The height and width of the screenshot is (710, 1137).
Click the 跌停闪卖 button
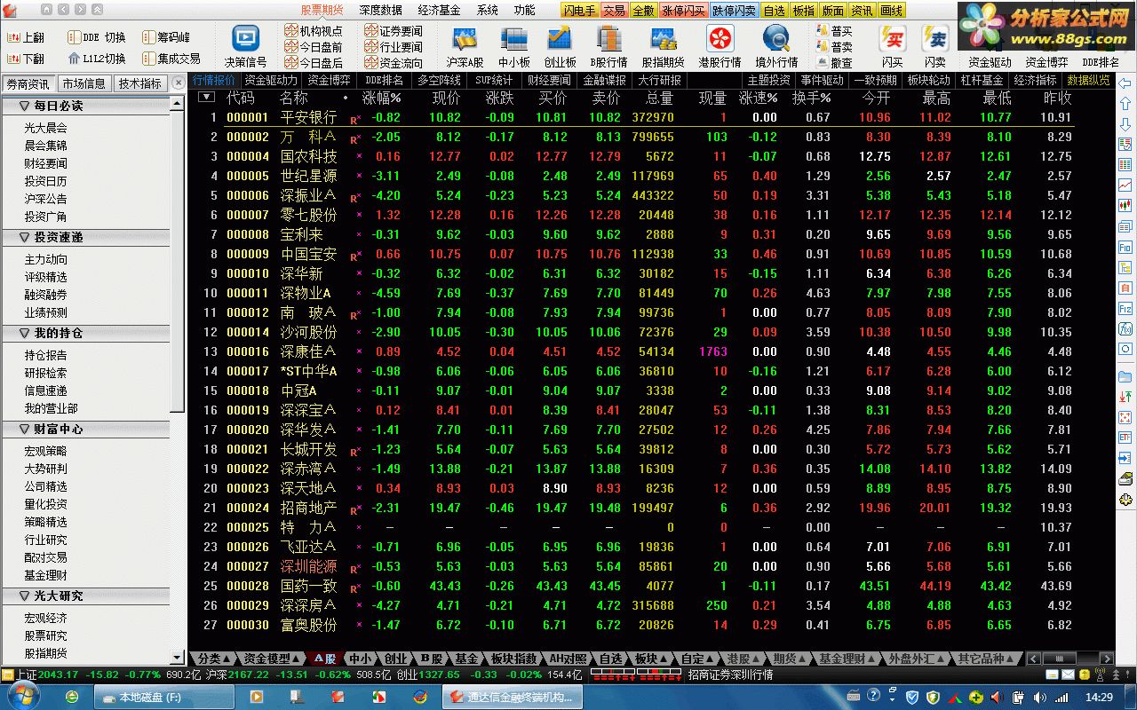[x=734, y=11]
